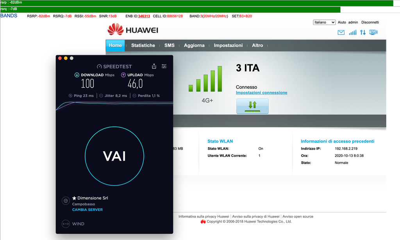
Task: Switch to the Impostazioni tab
Action: [228, 45]
